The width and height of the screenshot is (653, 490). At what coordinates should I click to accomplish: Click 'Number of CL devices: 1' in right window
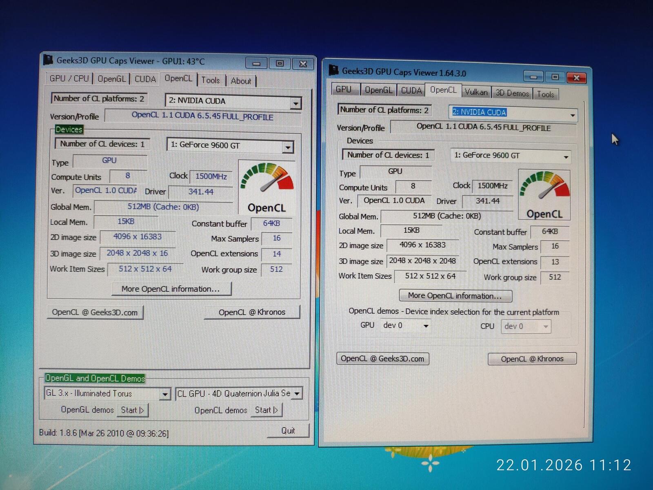388,155
